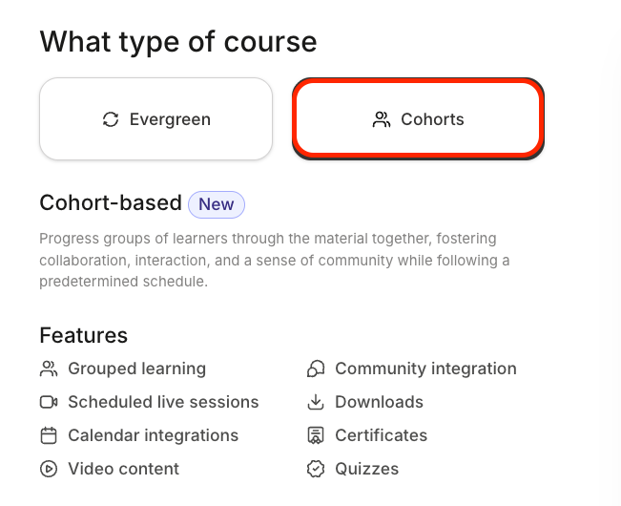Click the Evergreen refresh arrows icon
Screen dimensions: 621x506
(111, 119)
